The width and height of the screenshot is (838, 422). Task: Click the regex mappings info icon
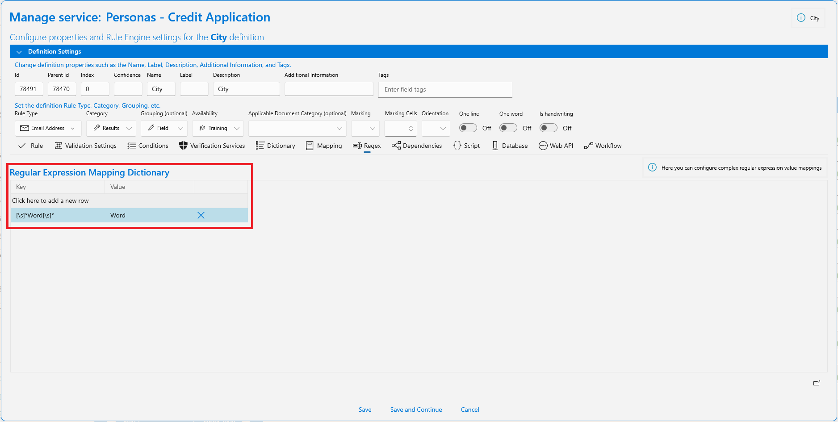coord(653,167)
